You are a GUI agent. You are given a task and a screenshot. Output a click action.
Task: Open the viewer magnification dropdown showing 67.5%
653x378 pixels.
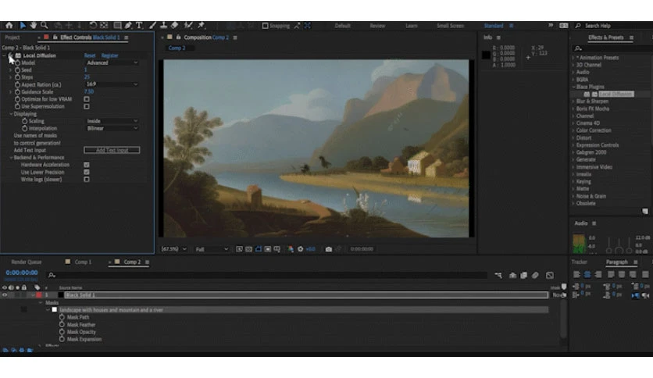click(x=174, y=249)
